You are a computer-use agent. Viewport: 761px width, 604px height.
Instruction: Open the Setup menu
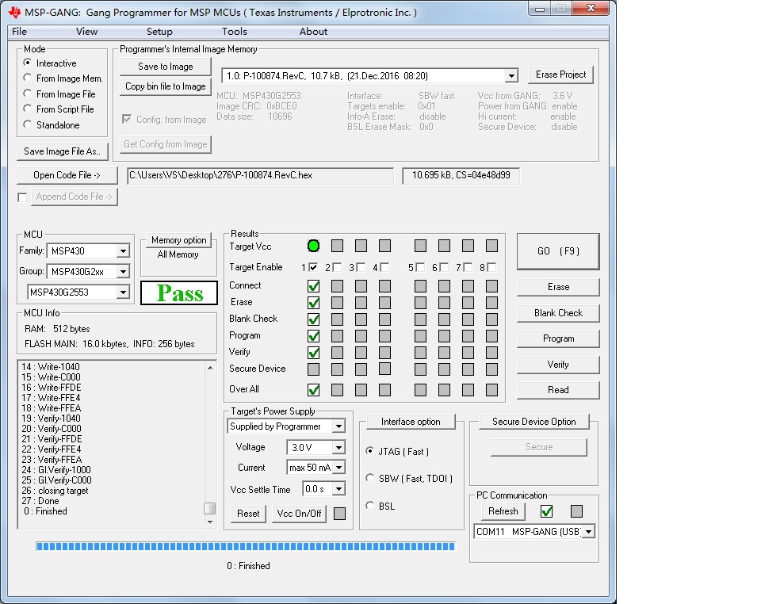159,32
